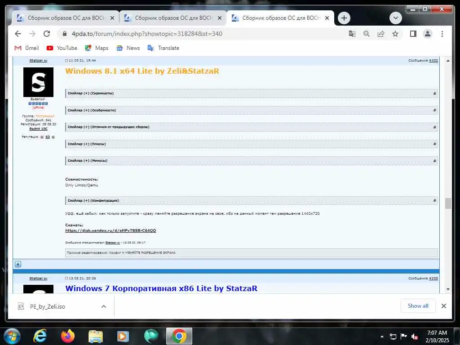Open the Chrome three-dot menu

point(442,34)
